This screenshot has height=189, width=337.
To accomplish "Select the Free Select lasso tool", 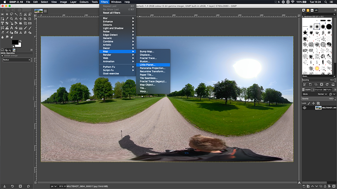I will (11, 14).
